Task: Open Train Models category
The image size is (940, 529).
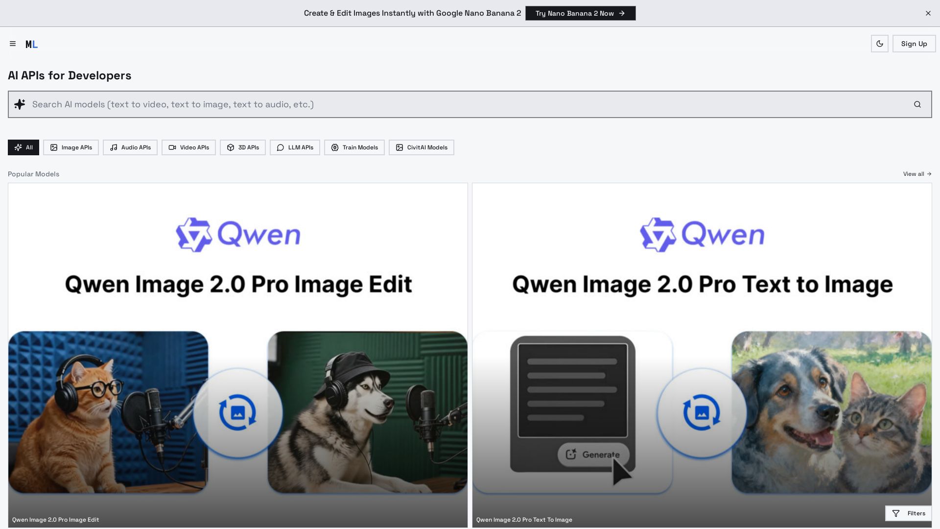Action: [354, 147]
